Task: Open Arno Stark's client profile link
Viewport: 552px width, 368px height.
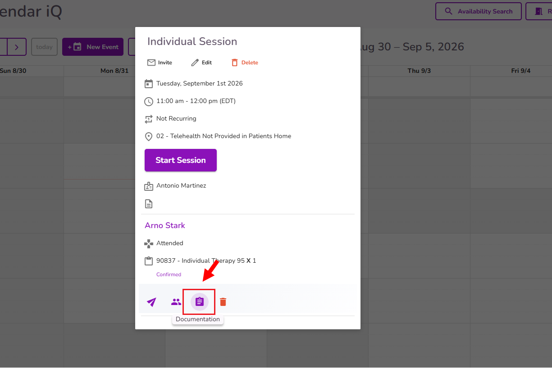Action: tap(165, 225)
